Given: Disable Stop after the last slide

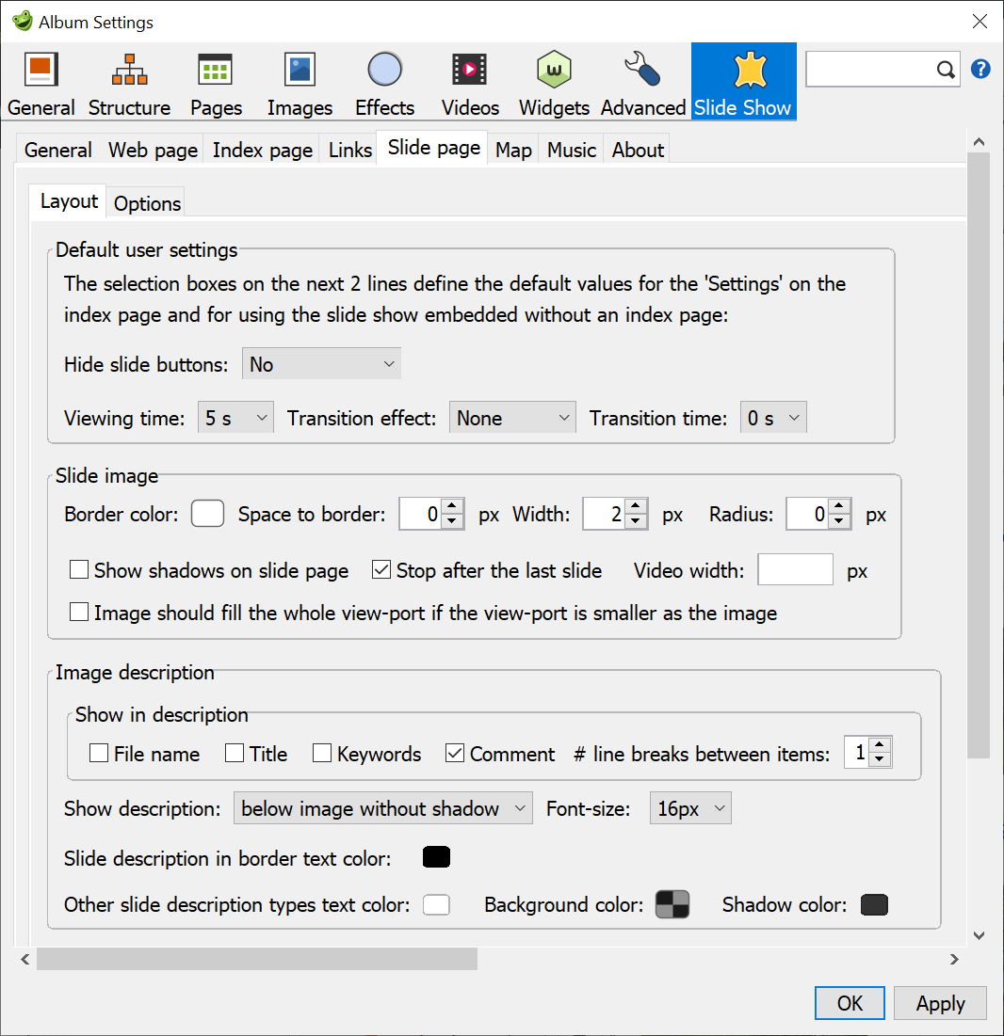Looking at the screenshot, I should pyautogui.click(x=381, y=570).
